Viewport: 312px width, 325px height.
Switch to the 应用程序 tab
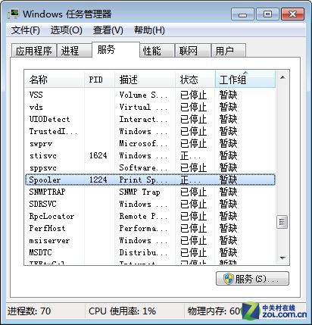[x=34, y=51]
